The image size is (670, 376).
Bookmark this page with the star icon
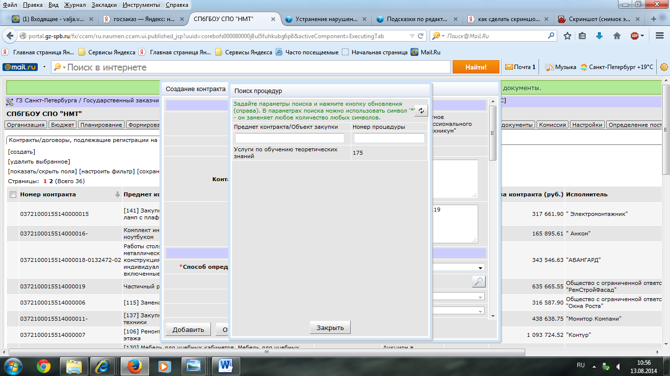click(567, 36)
